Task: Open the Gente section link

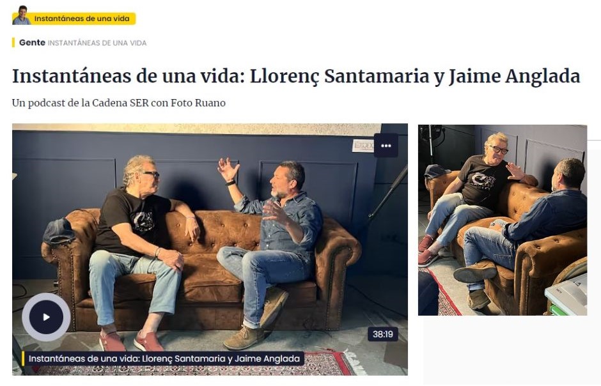Action: [x=32, y=43]
